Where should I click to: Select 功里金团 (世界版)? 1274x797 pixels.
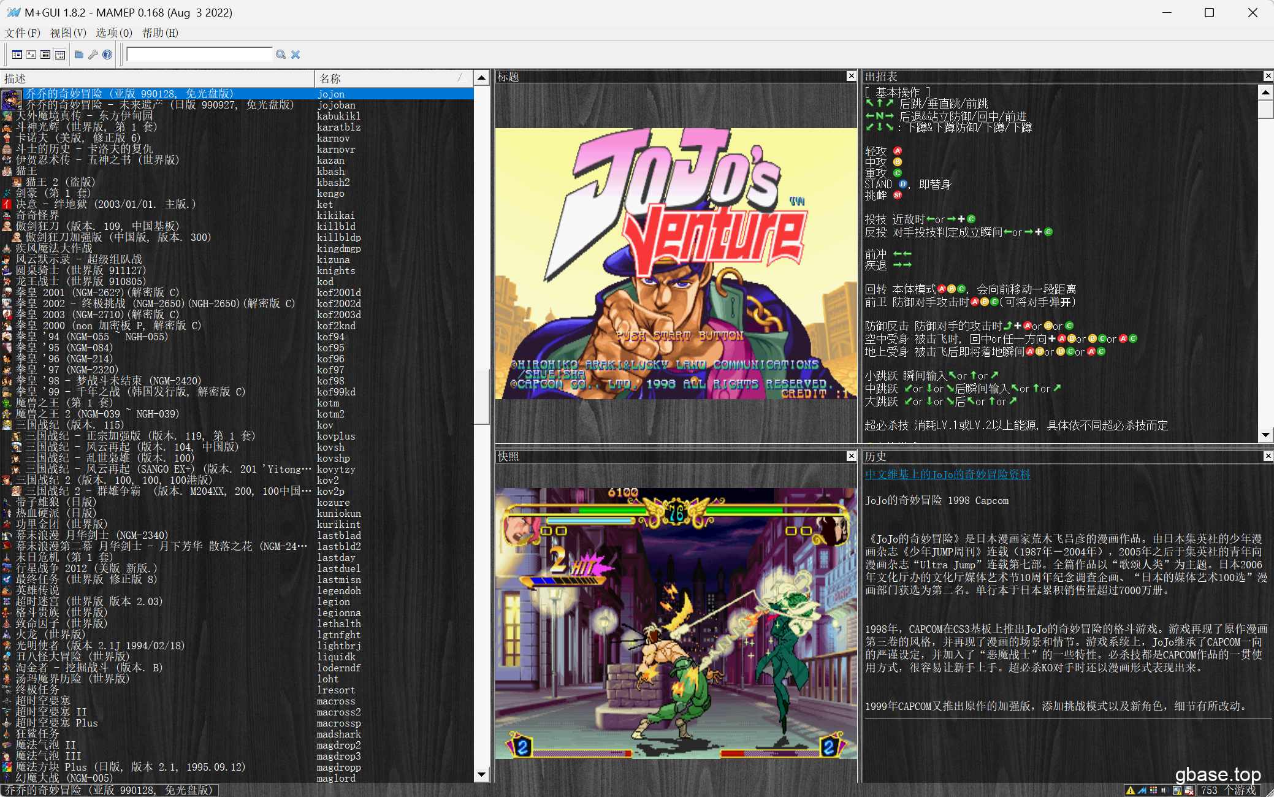237,524
